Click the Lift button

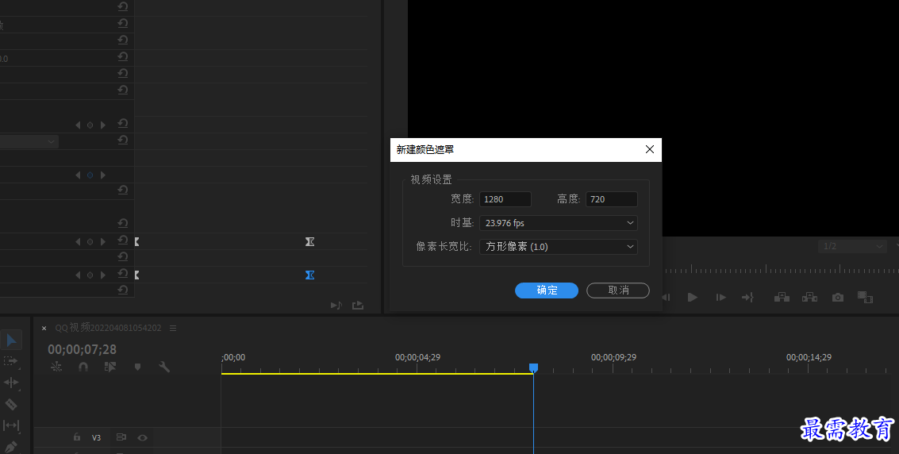click(782, 297)
